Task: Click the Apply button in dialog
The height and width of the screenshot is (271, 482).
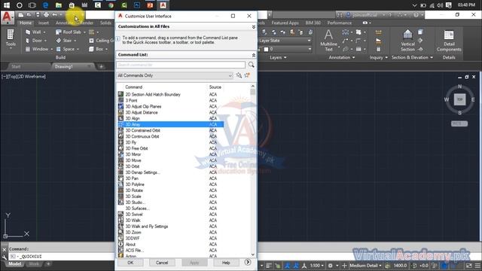Action: click(194, 263)
